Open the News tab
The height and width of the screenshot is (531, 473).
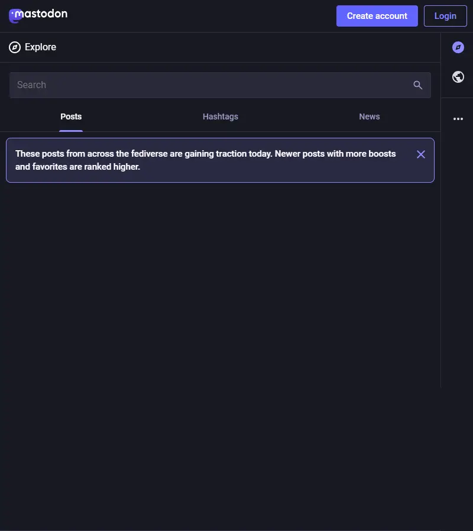370,116
